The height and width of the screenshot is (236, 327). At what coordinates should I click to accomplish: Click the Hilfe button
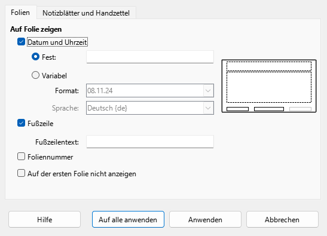[x=44, y=219]
